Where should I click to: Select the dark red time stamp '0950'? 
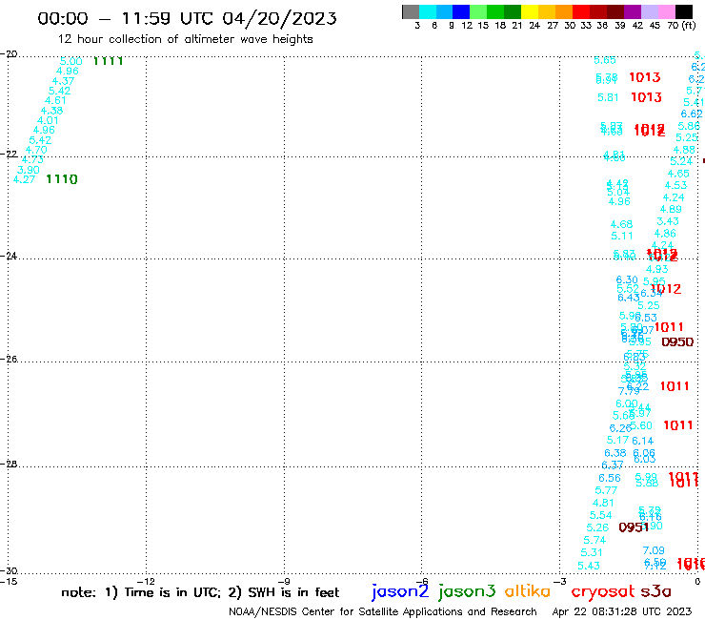pyautogui.click(x=677, y=342)
